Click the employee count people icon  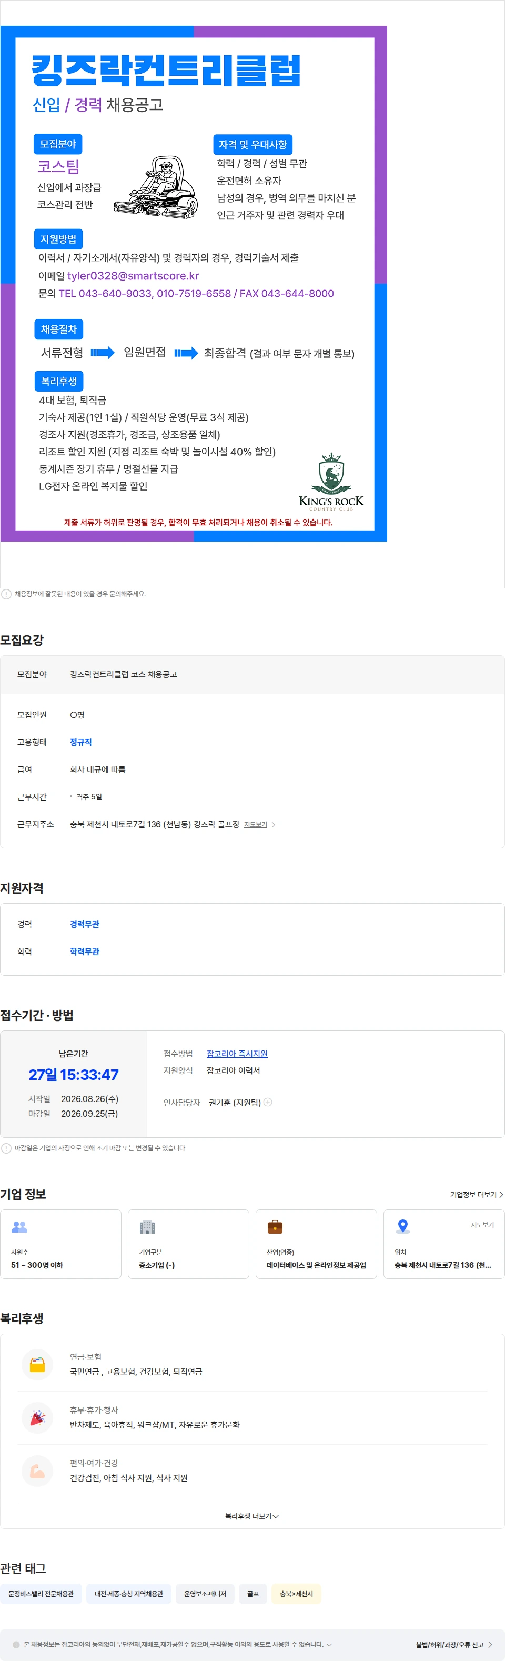click(19, 1226)
